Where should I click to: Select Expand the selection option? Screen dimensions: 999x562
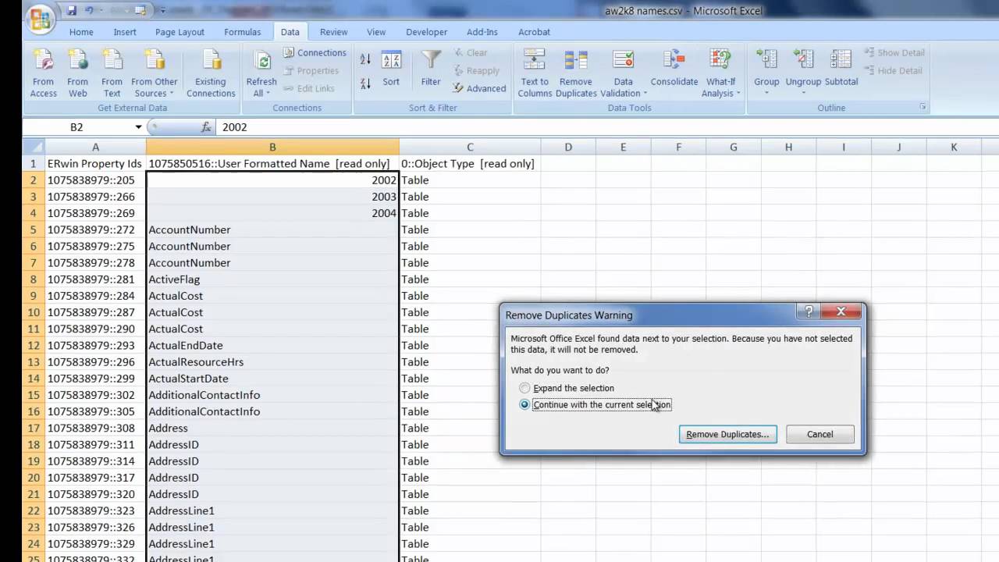(567, 388)
